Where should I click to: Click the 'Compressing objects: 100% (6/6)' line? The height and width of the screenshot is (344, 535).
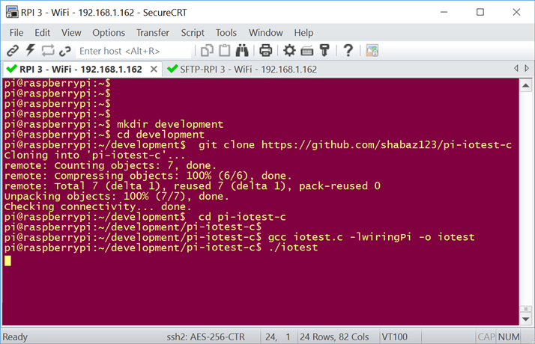pyautogui.click(x=173, y=176)
